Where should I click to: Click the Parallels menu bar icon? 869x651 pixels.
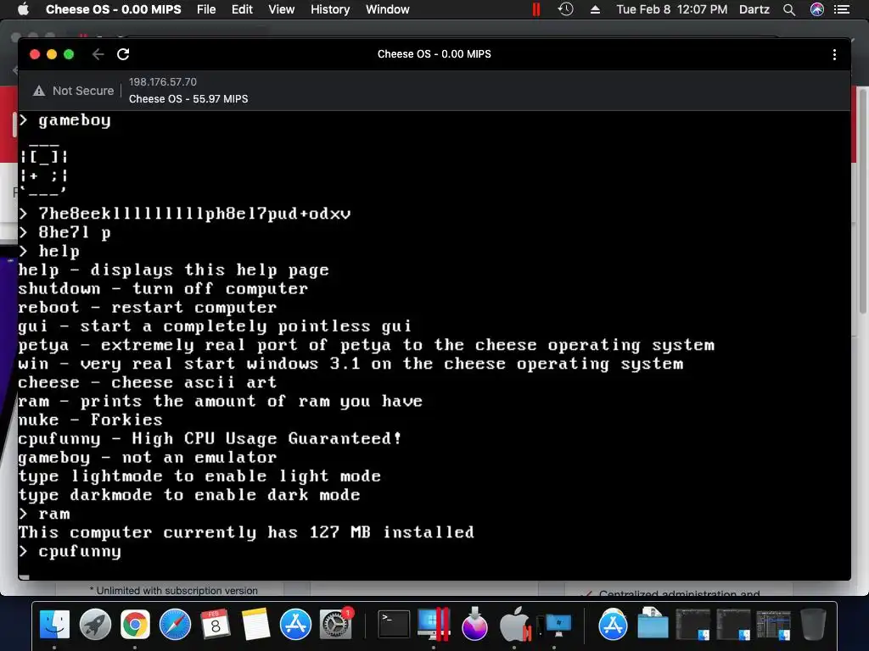point(536,9)
